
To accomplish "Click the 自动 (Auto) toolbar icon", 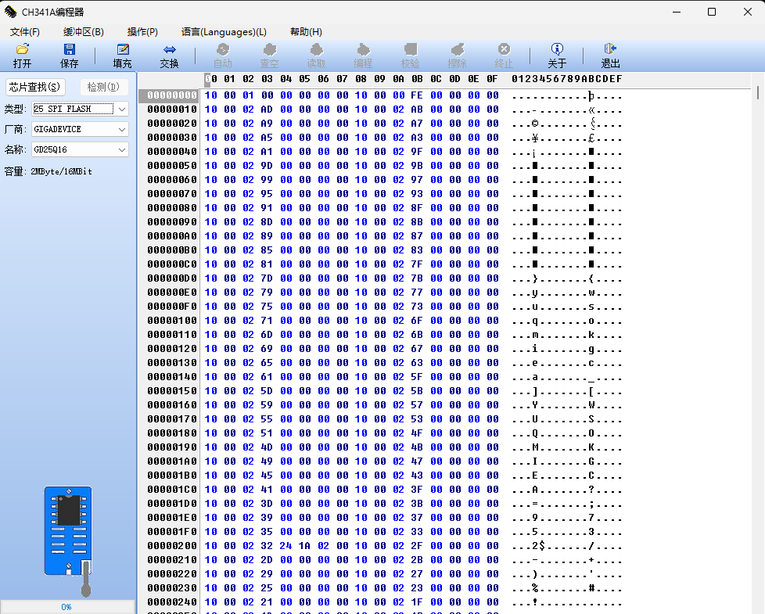I will point(223,55).
